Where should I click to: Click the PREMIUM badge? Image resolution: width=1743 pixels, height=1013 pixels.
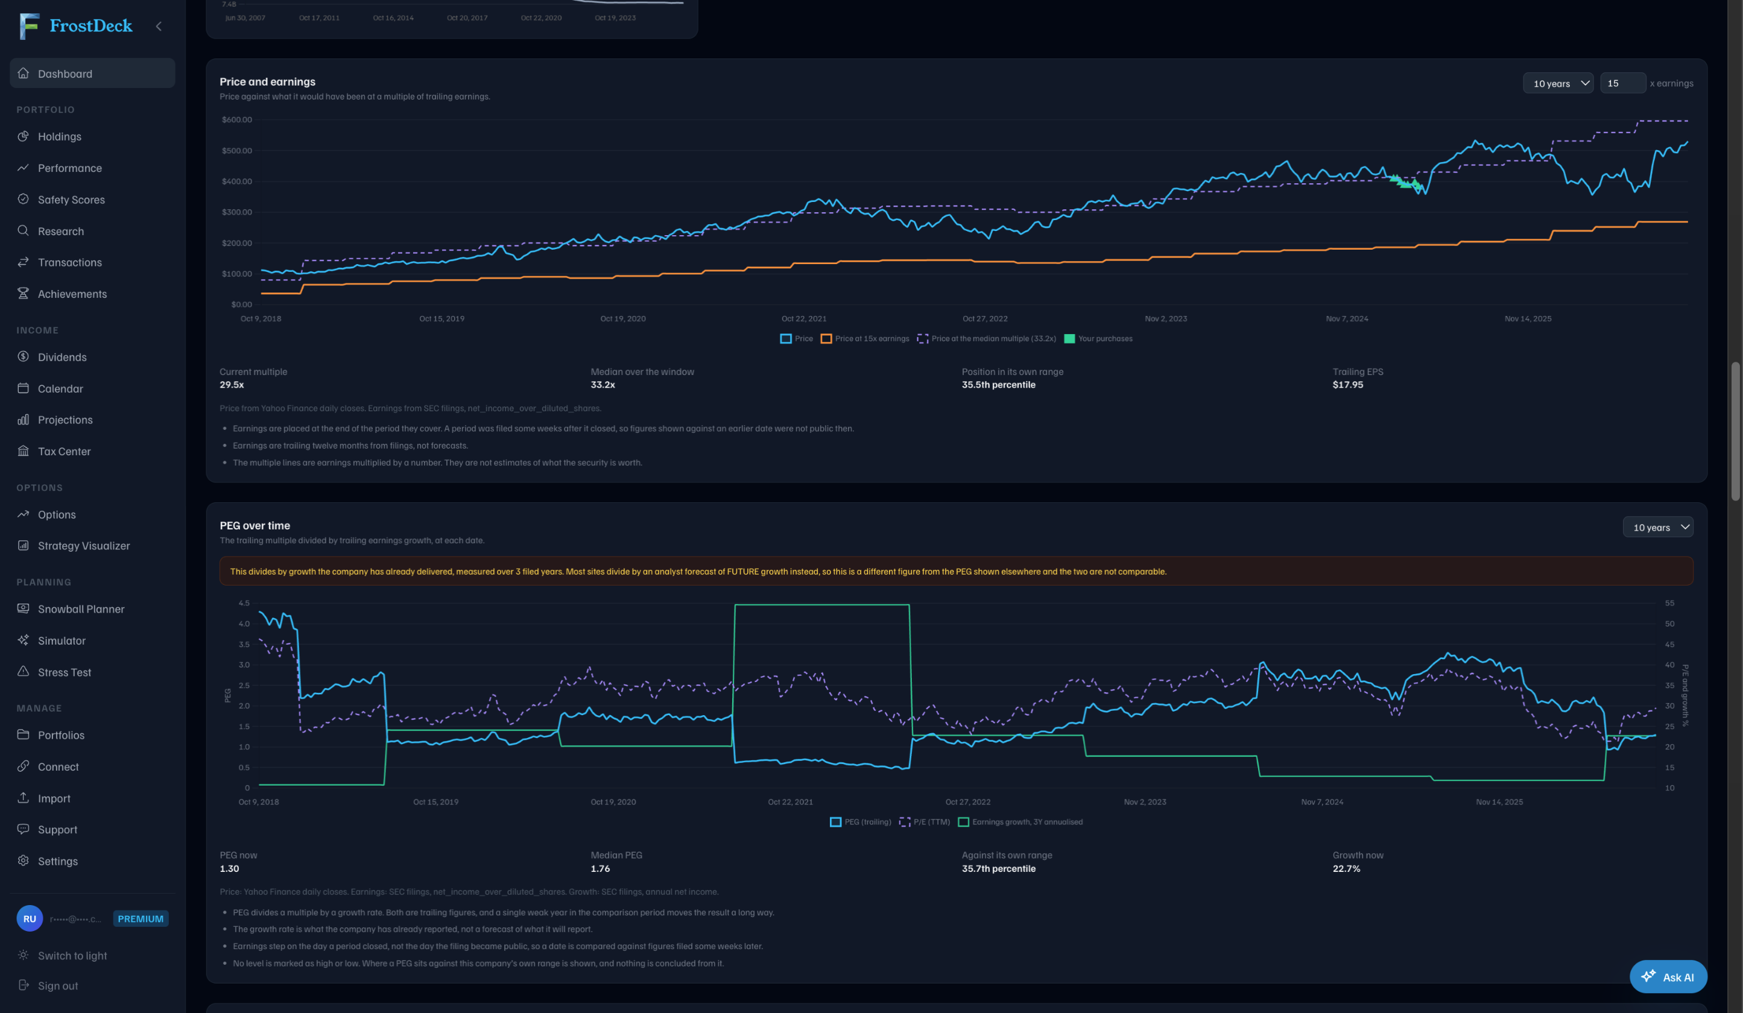(141, 919)
